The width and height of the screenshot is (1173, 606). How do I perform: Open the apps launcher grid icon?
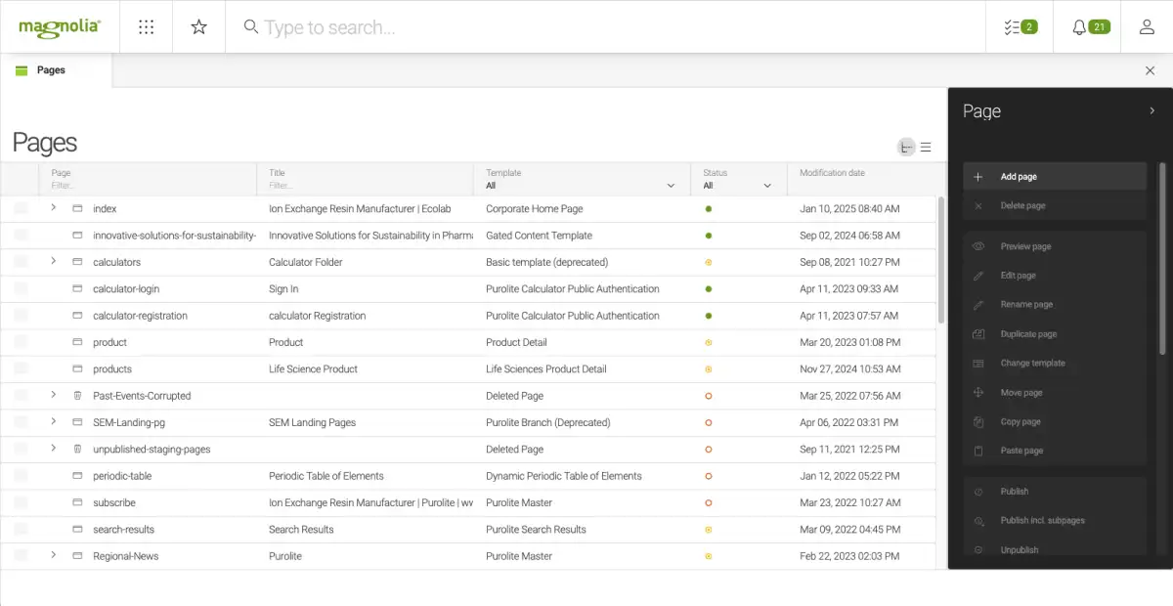coord(147,27)
